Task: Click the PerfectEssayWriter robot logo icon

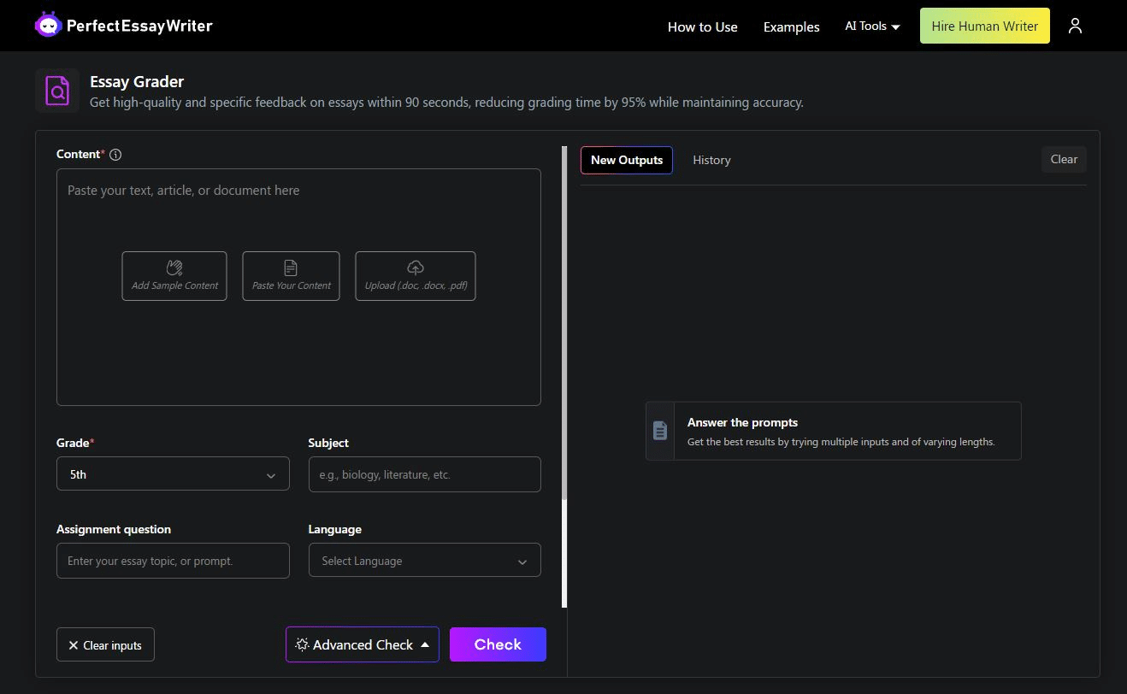Action: coord(49,26)
